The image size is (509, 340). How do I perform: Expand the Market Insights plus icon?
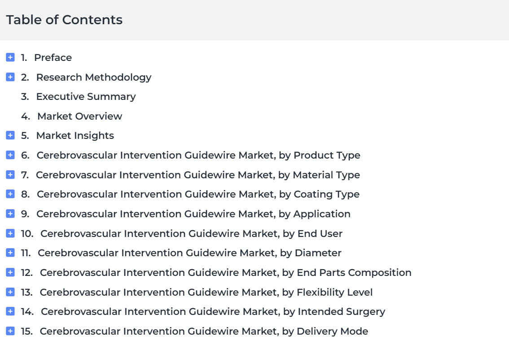point(10,135)
